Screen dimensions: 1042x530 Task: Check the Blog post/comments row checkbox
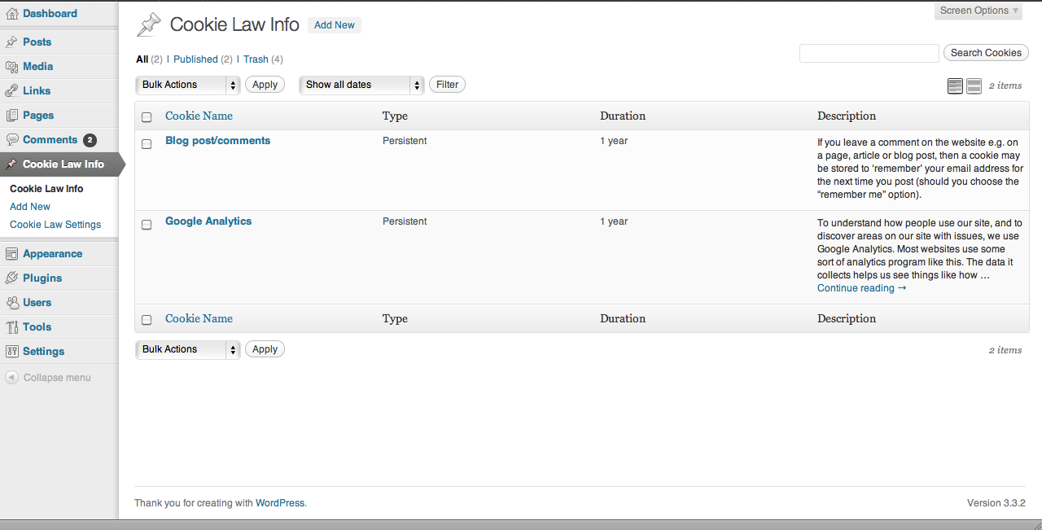[147, 144]
